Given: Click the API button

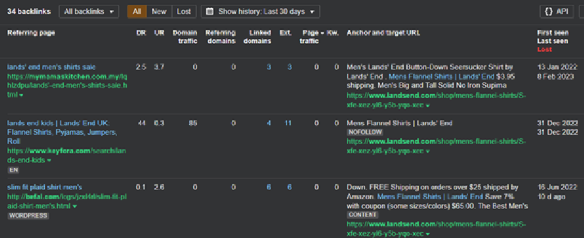Looking at the screenshot, I should coord(557,12).
